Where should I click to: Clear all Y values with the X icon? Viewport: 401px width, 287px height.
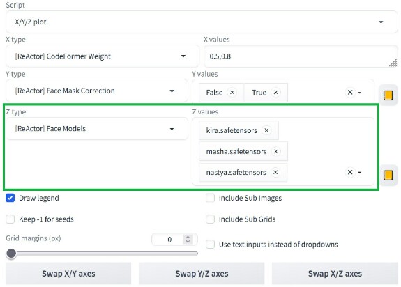350,92
